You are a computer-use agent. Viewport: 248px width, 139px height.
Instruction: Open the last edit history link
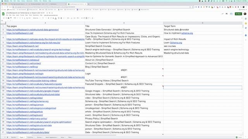point(51,15)
